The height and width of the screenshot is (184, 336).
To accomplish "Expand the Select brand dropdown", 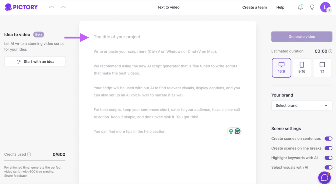I will tap(302, 105).
